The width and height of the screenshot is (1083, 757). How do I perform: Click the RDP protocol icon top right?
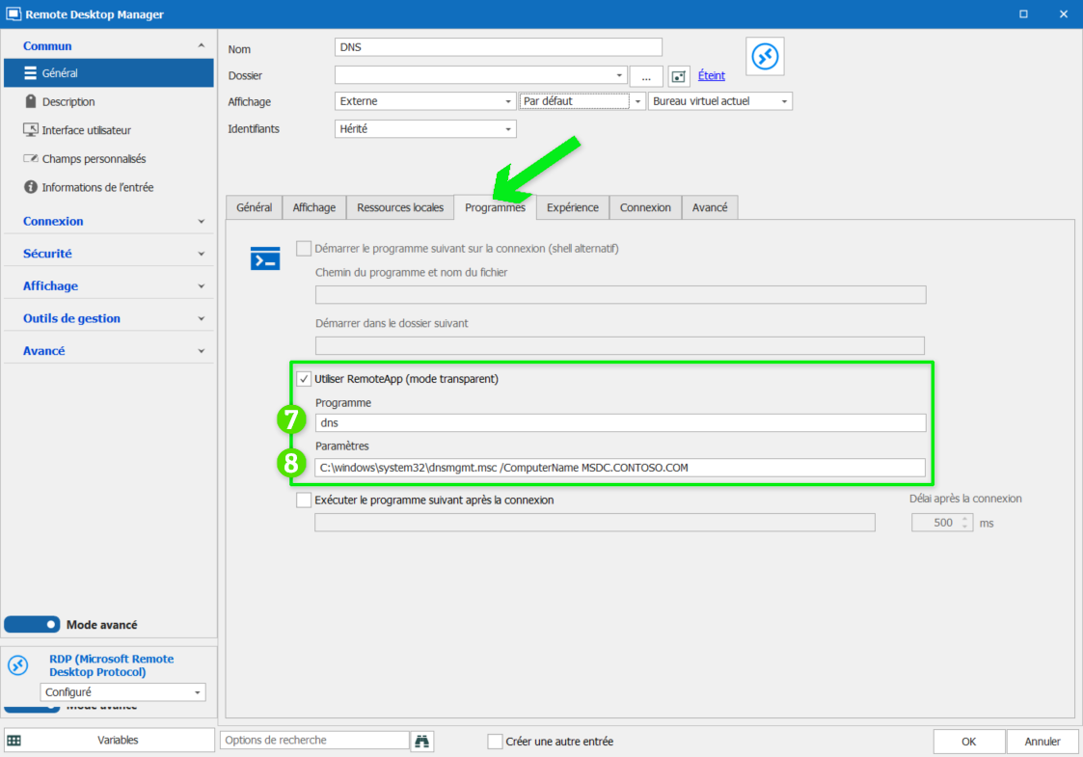coord(764,55)
